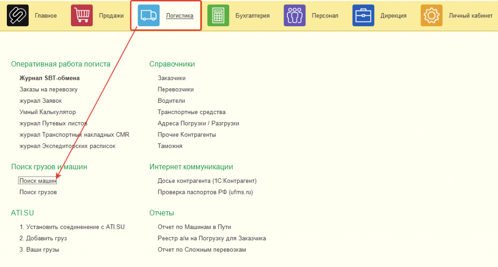Open журнал Заявок
Screen dimensions: 498x267
pos(41,101)
